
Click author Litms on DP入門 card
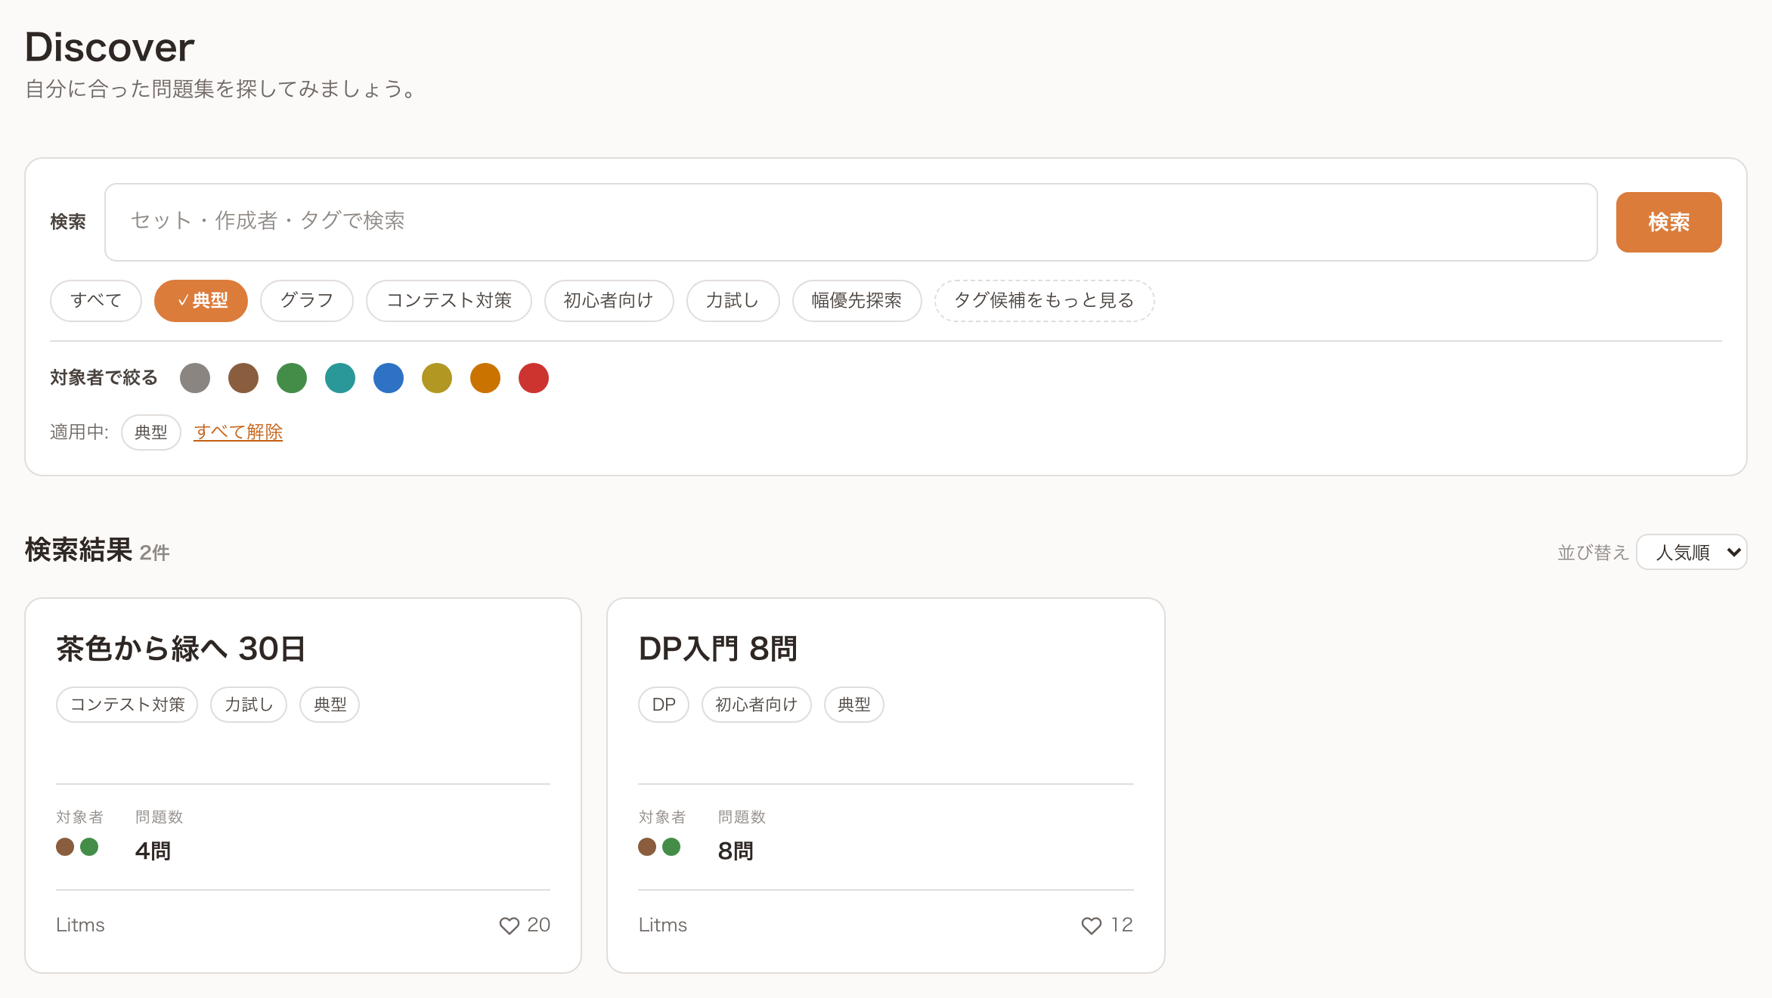pos(663,925)
